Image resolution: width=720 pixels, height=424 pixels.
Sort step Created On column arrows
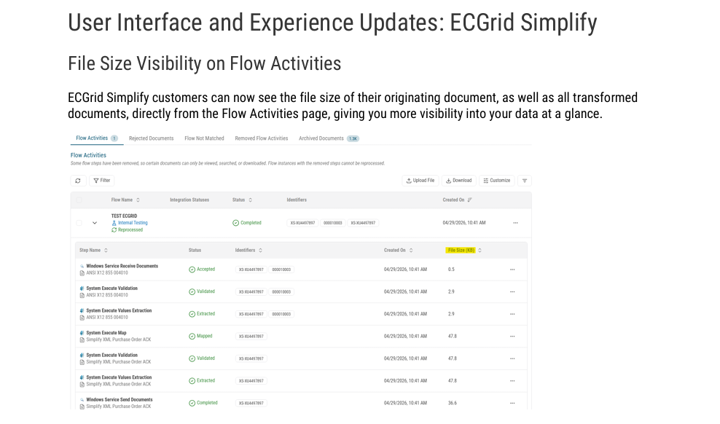(411, 251)
